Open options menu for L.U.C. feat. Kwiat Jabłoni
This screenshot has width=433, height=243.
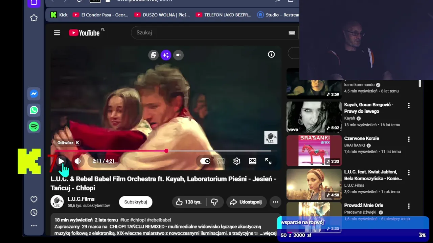409,172
